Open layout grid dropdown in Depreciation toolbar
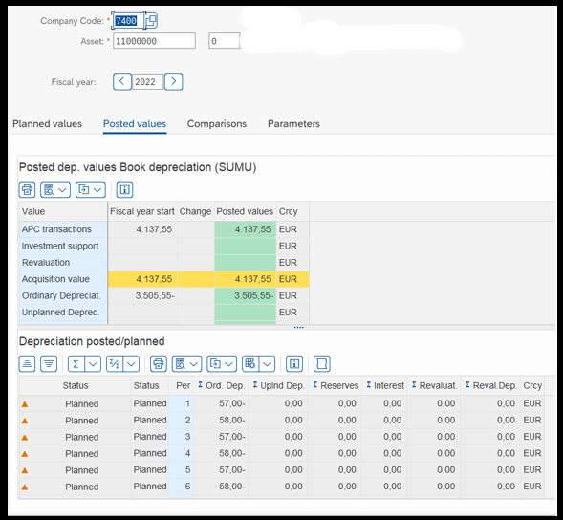 [258, 364]
